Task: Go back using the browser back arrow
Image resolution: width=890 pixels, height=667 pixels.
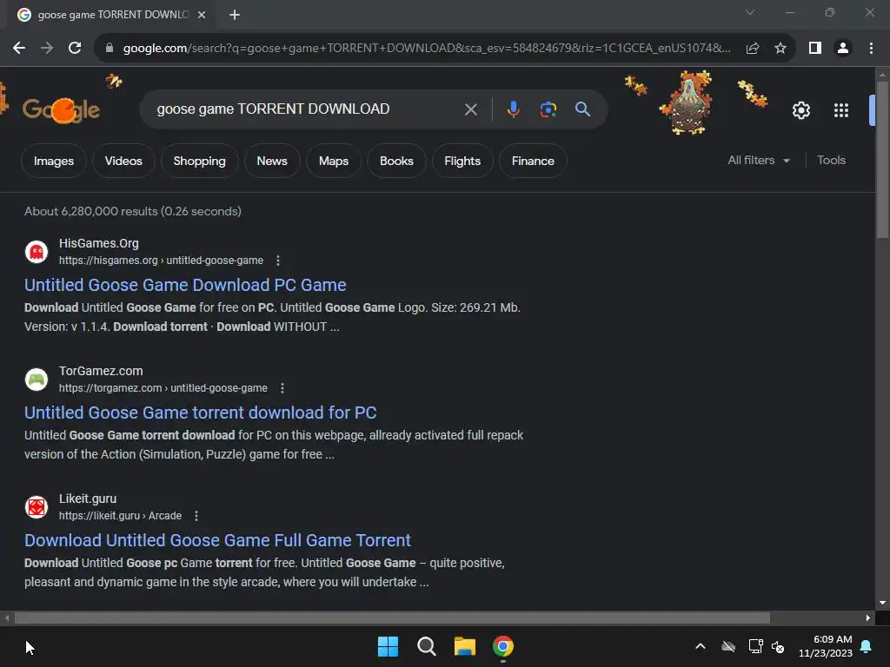Action: coord(19,49)
